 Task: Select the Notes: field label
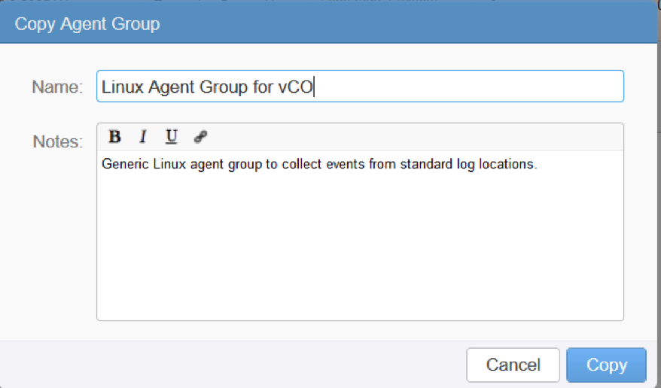(x=58, y=142)
